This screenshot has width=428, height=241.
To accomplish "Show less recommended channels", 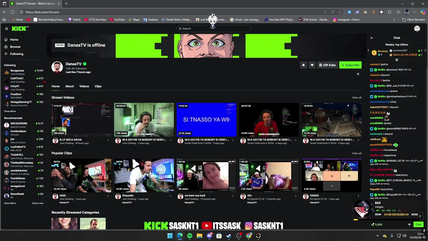I will (38, 203).
